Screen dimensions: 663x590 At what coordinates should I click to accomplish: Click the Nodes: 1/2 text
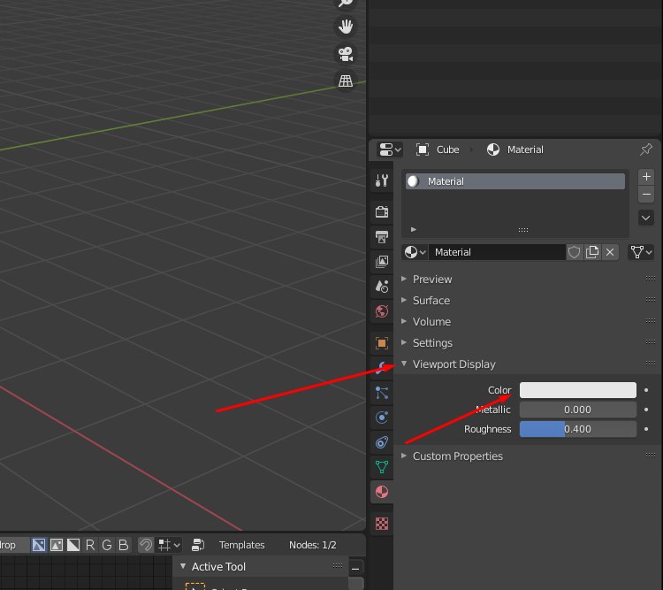(312, 545)
